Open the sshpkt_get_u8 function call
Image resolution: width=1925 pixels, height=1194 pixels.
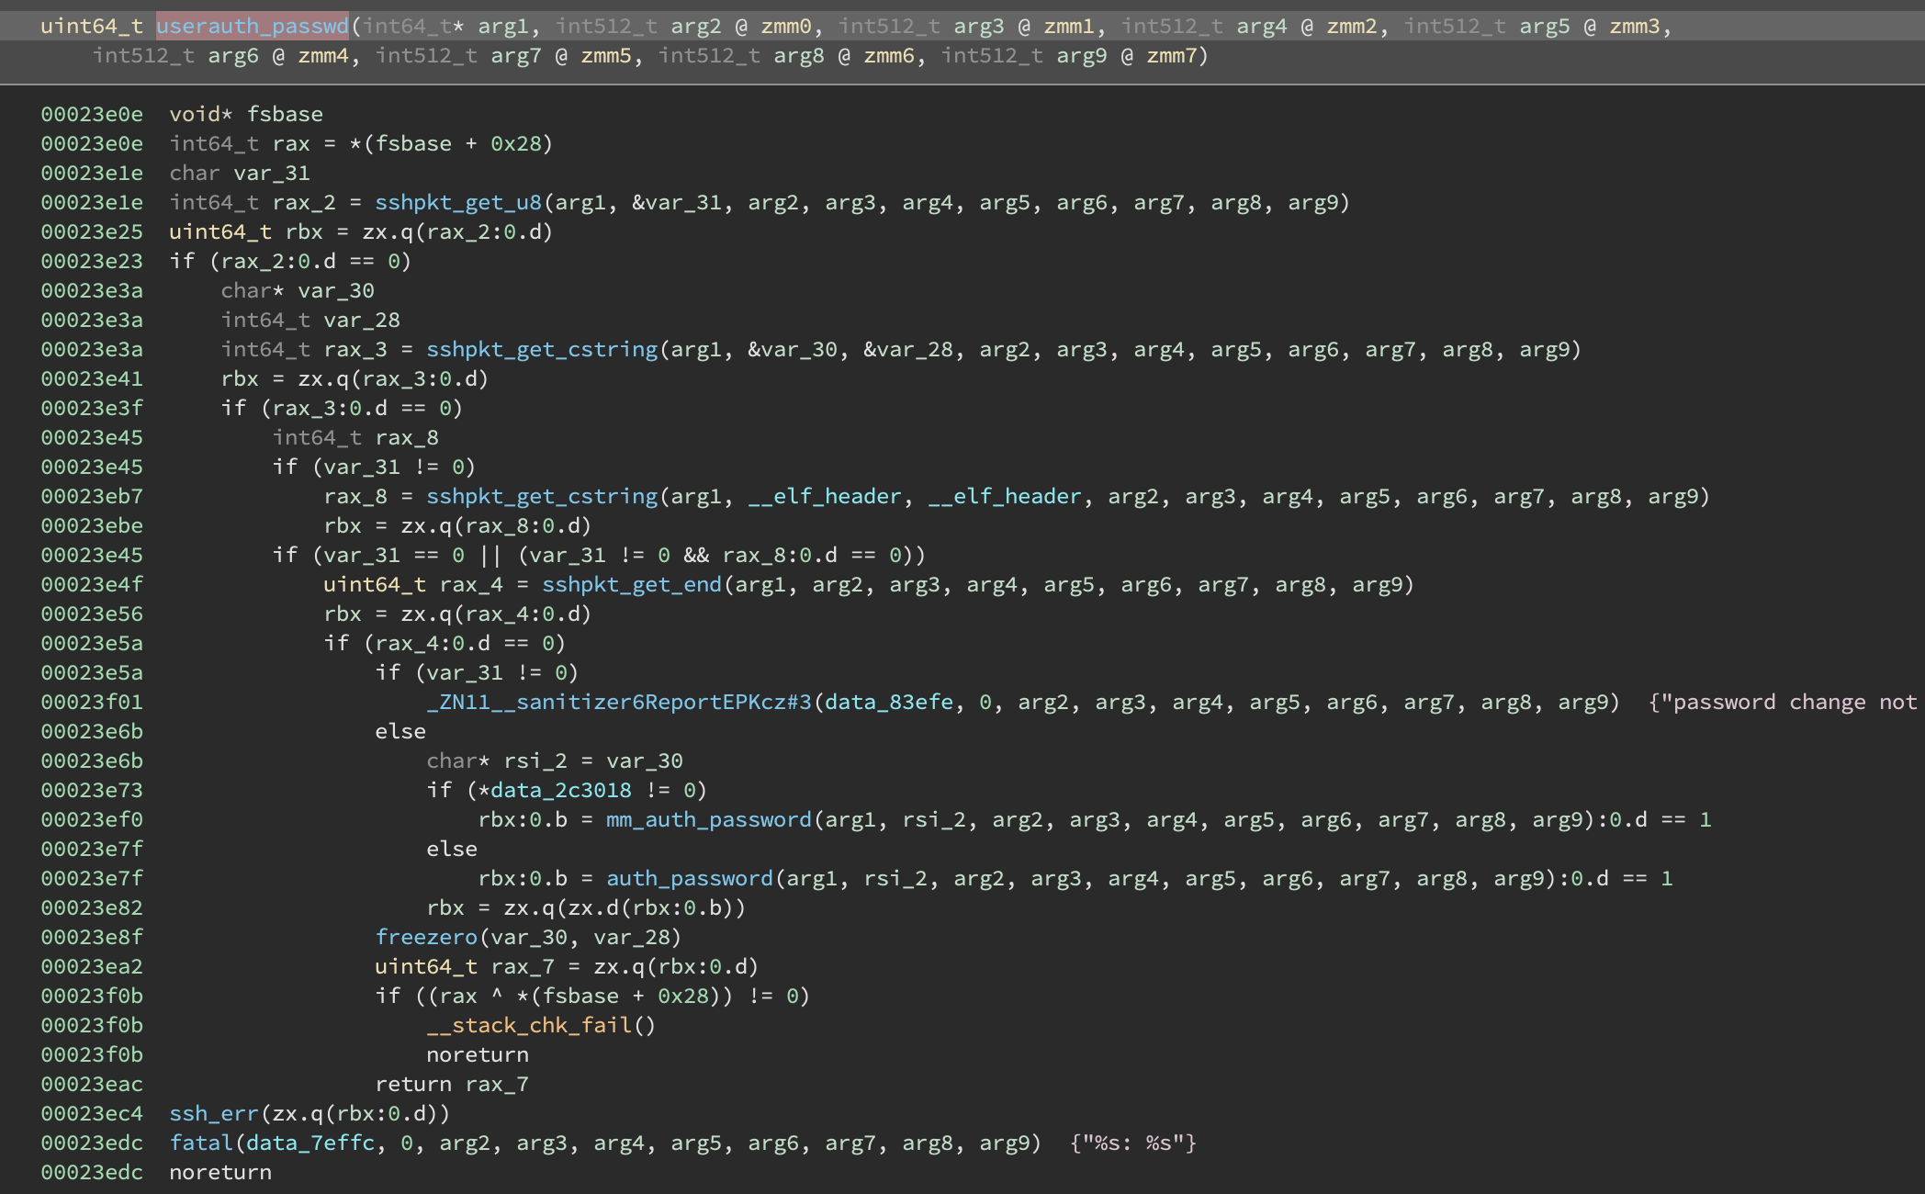(457, 202)
